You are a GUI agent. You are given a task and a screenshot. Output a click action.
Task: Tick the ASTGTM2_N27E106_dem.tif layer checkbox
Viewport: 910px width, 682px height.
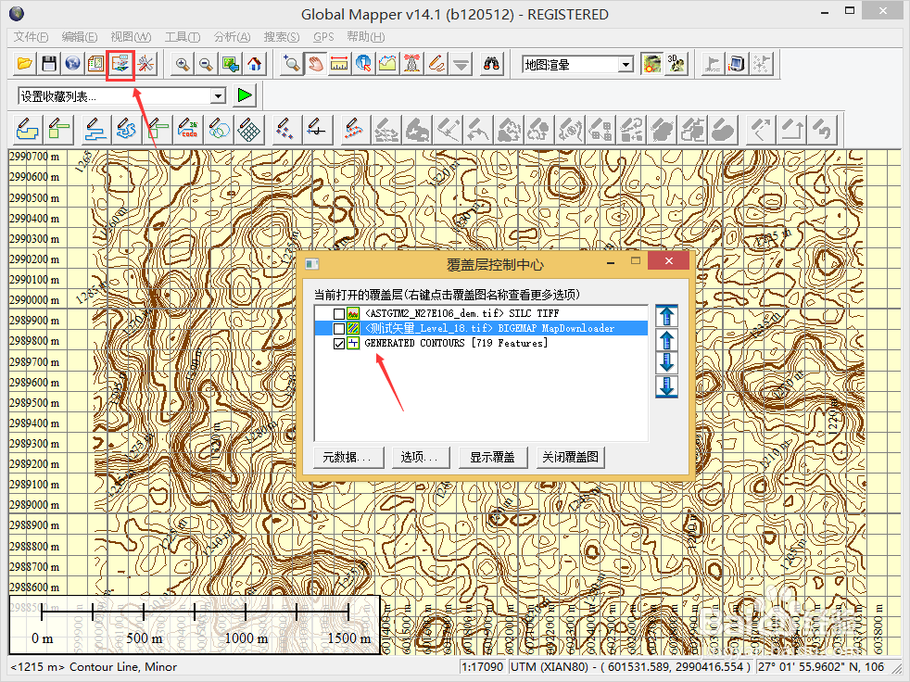(339, 313)
